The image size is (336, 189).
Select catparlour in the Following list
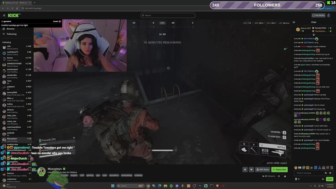17,180
